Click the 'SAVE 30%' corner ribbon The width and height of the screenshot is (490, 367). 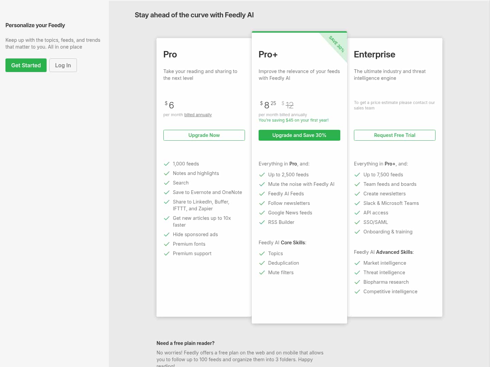337,44
